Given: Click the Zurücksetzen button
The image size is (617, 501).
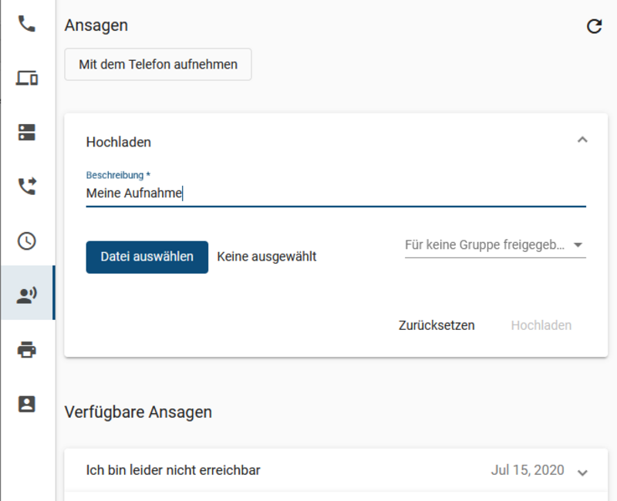Looking at the screenshot, I should point(437,325).
